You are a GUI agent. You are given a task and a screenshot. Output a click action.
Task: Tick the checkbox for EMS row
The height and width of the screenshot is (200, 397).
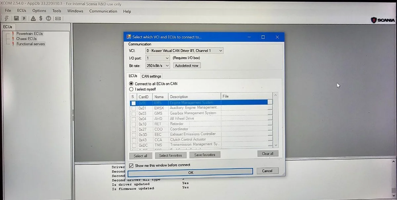coord(133,103)
